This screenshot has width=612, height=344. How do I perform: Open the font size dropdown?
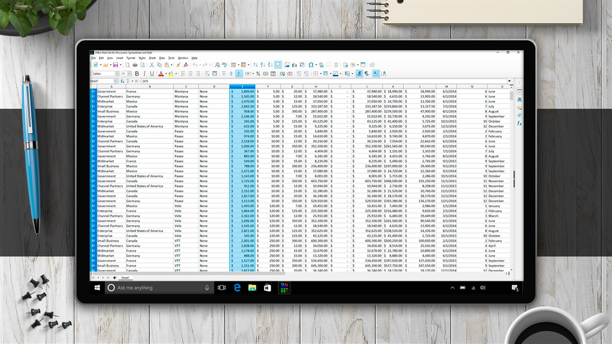(x=129, y=73)
